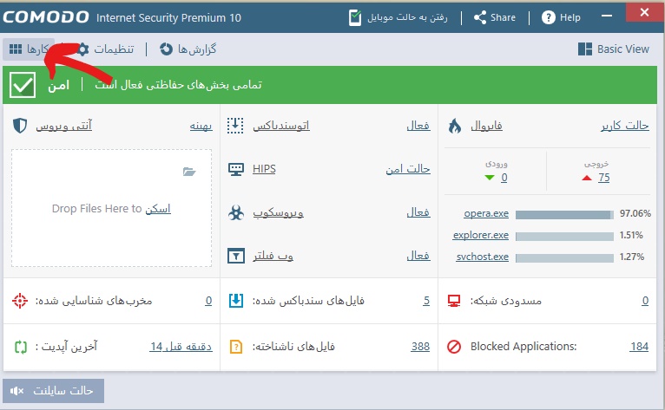Change Viruscope enabled status link
Viewport: 665px width, 410px height.
click(418, 212)
